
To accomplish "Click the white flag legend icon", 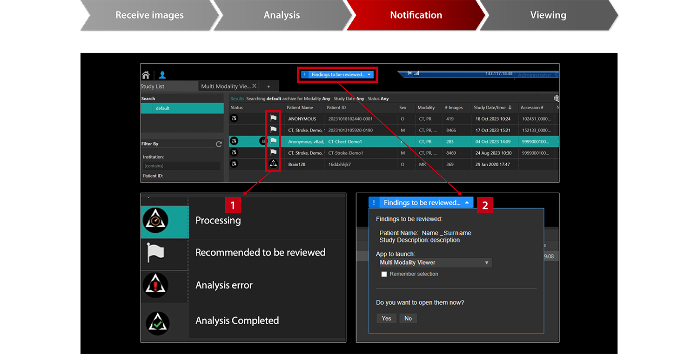I will coord(155,253).
